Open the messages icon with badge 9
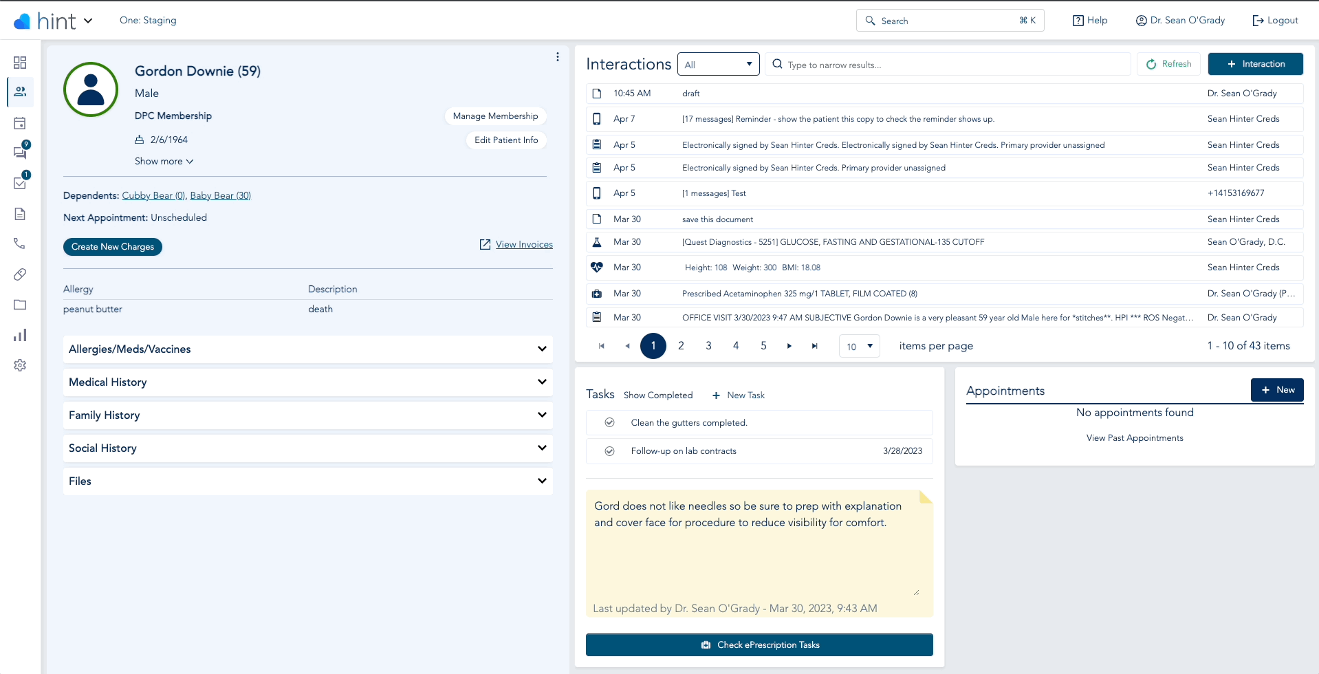The height and width of the screenshot is (674, 1319). coord(21,151)
